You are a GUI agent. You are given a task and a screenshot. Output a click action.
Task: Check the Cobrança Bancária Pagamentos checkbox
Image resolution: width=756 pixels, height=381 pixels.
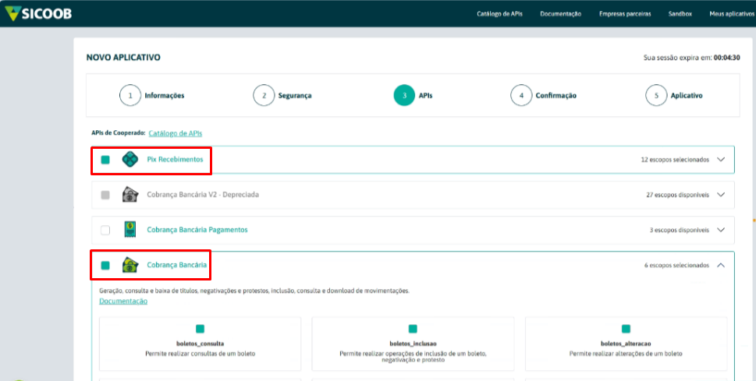tap(105, 230)
